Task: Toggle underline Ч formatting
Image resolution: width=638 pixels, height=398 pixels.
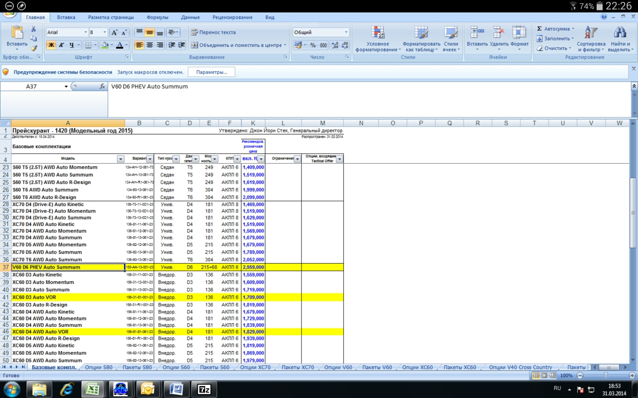Action: [x=71, y=45]
